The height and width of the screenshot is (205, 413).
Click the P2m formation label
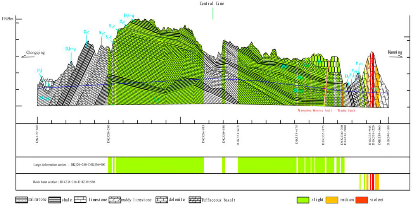[359, 63]
